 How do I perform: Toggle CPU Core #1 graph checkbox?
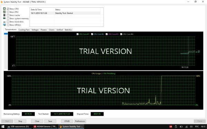point(78,34)
